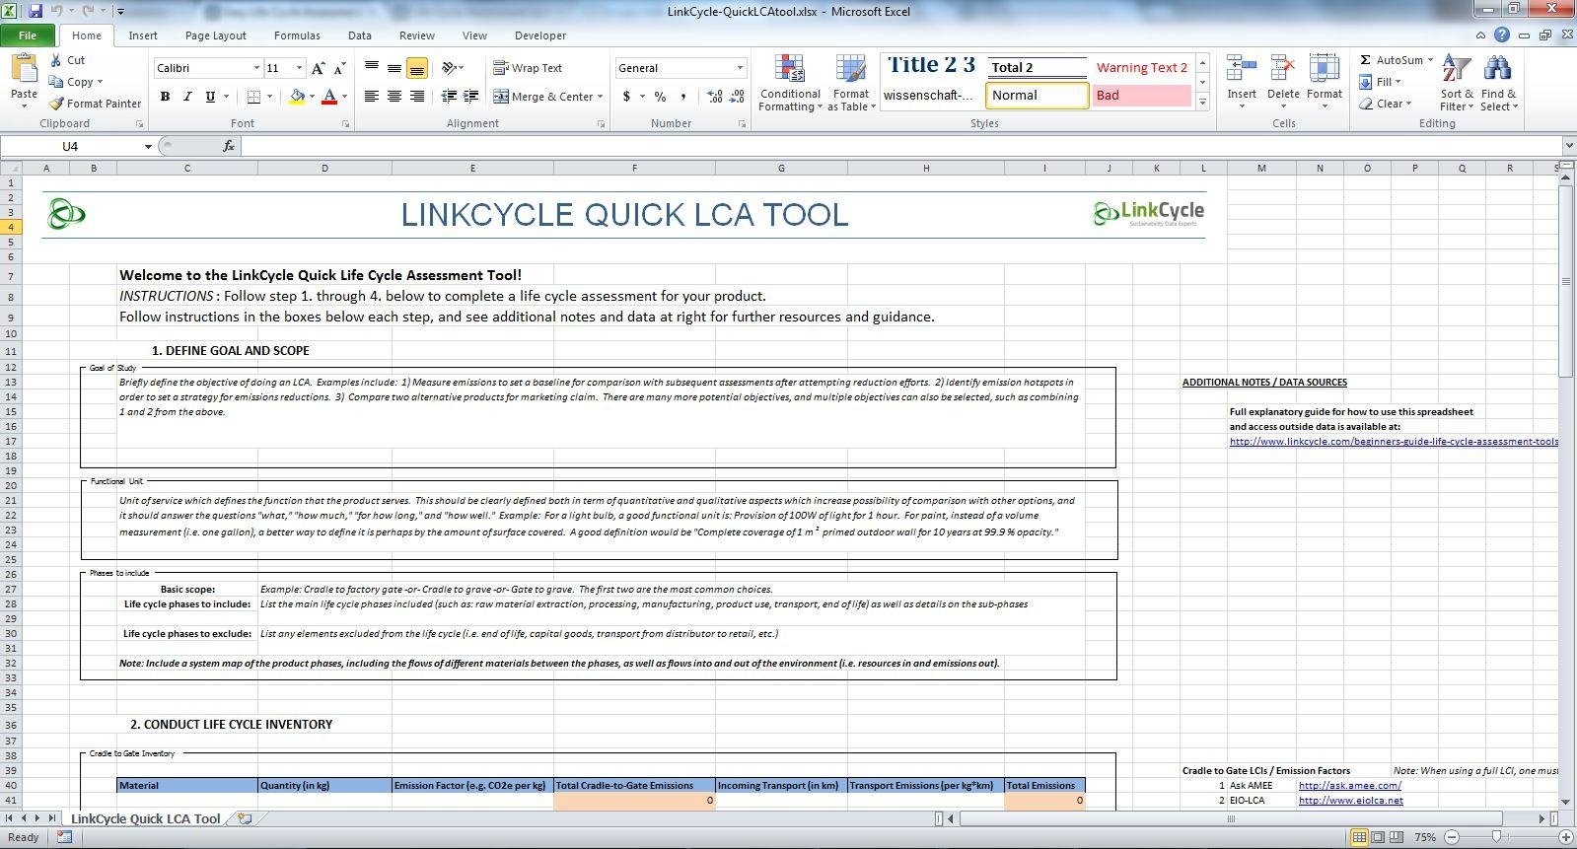Click in the formula bar input
Image resolution: width=1577 pixels, height=849 pixels.
902,146
